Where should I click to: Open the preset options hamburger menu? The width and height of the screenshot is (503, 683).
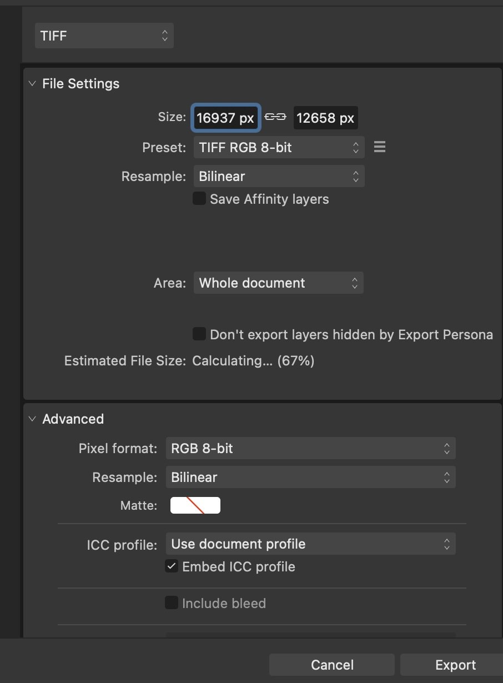[380, 147]
